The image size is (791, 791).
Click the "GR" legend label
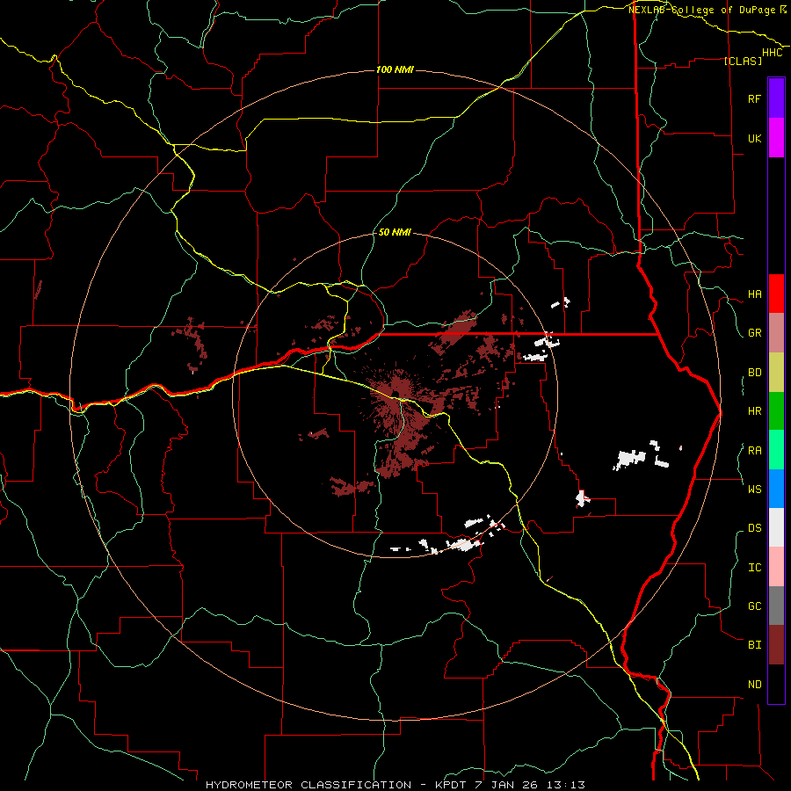point(754,333)
